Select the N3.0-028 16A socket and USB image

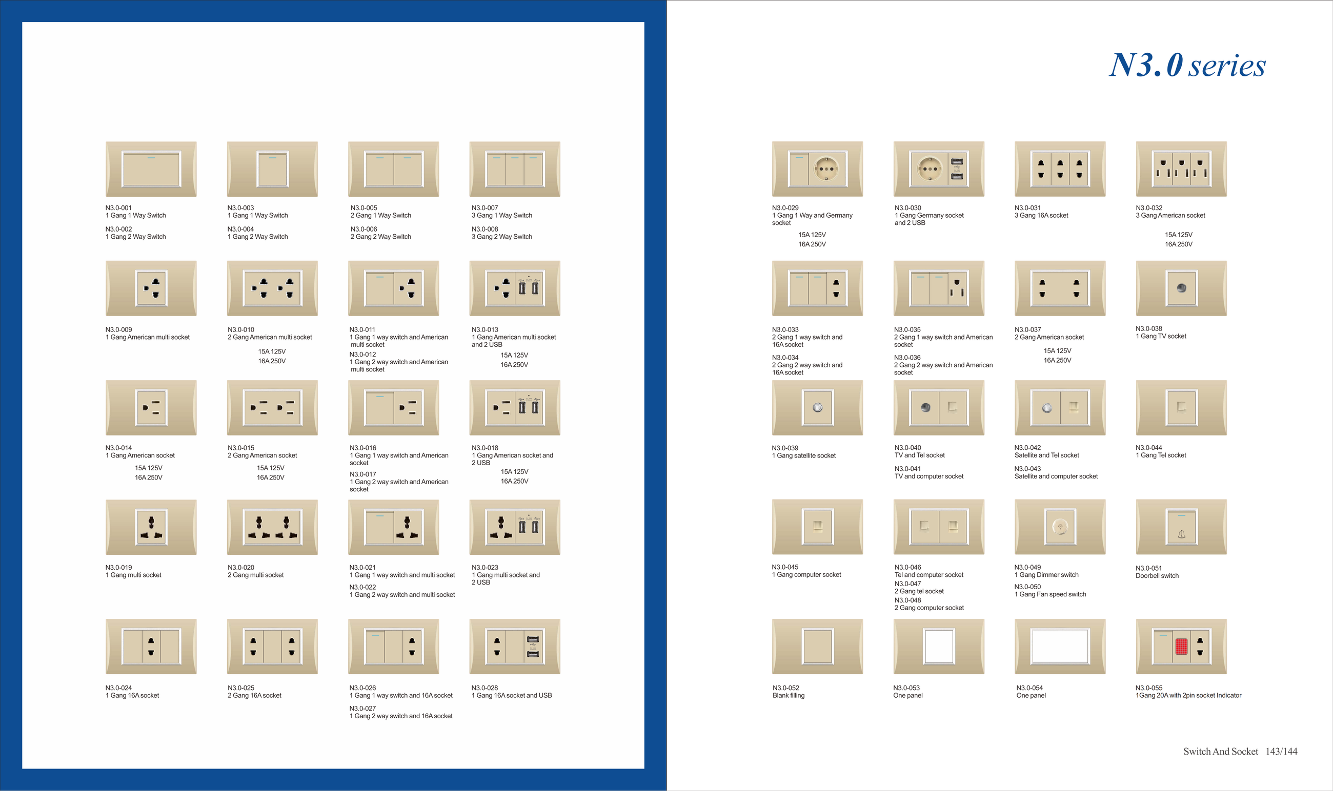click(x=514, y=647)
